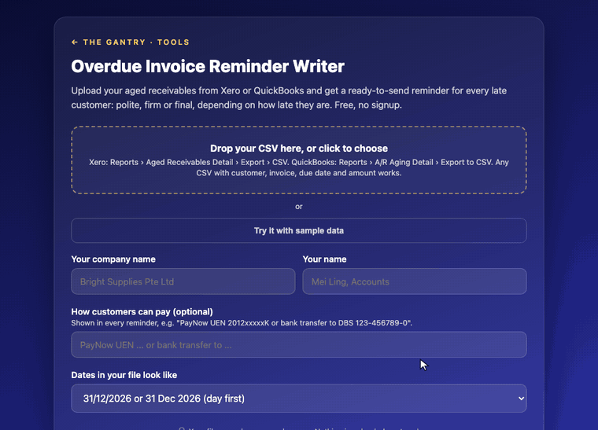Click the 'Dates in your file look like' label
This screenshot has width=598, height=430.
pos(124,375)
